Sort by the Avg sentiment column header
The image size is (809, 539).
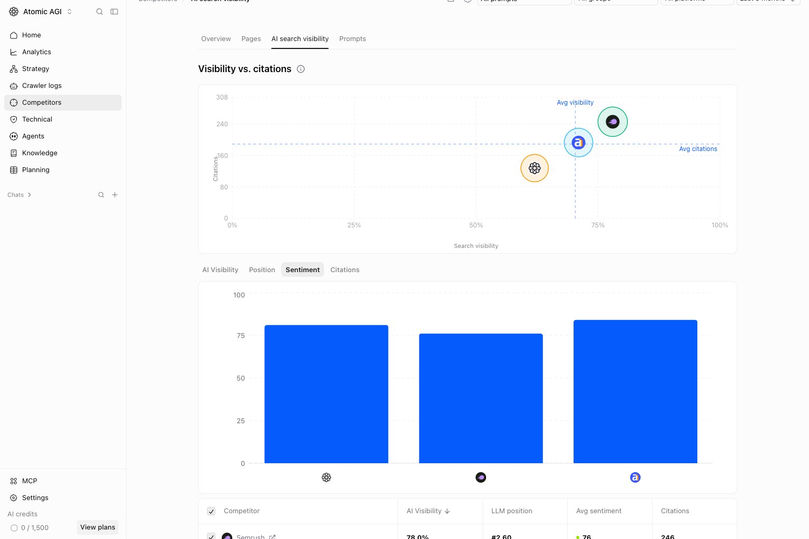pos(599,511)
